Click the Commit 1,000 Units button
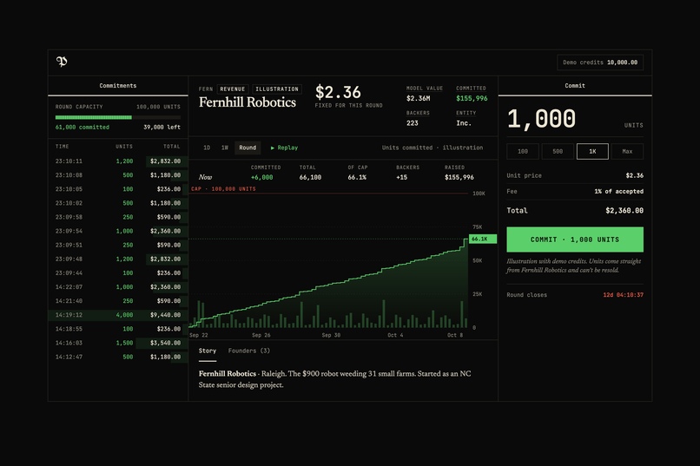This screenshot has height=466, width=700. pos(575,240)
